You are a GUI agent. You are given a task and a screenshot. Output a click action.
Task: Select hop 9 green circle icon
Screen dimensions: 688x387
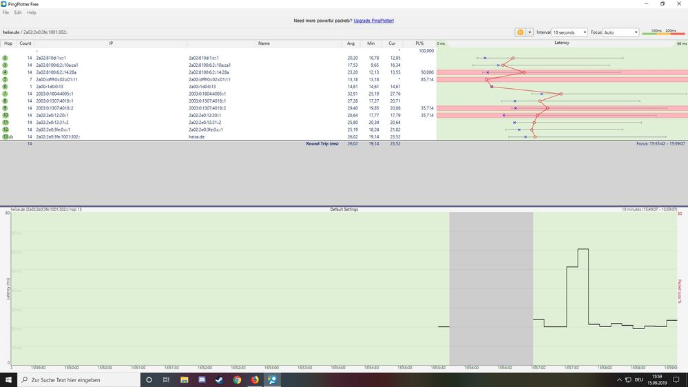pos(5,108)
